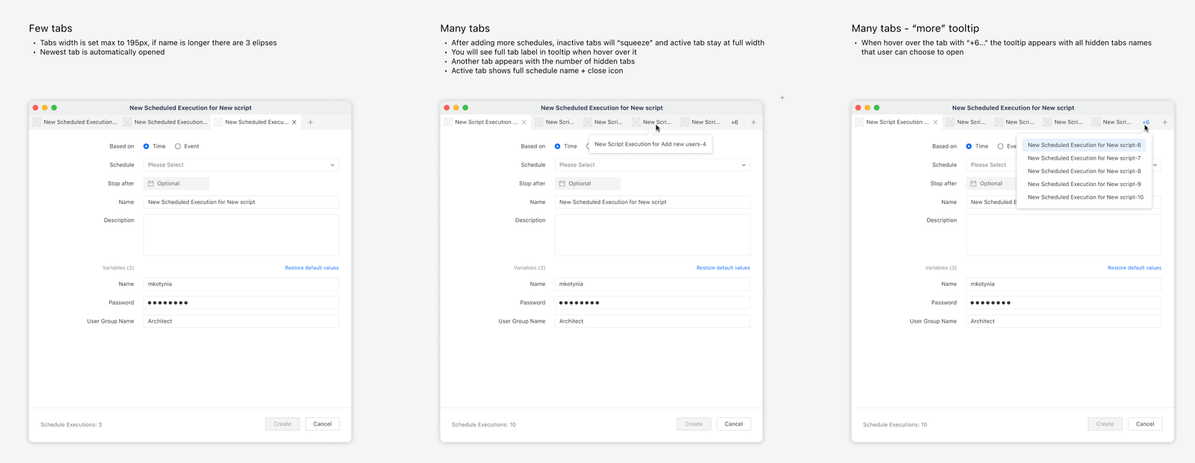Click Restore default values in the Many tabs window
This screenshot has width=1195, height=463.
tap(723, 268)
